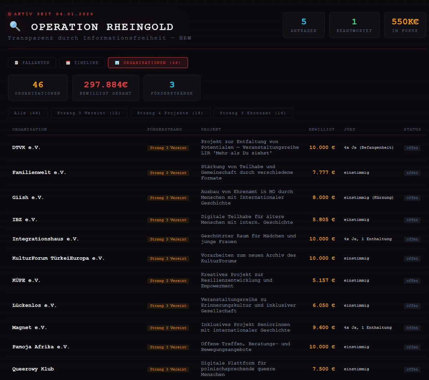Click the 6.050 € amount for Lückenlos

click(x=324, y=305)
